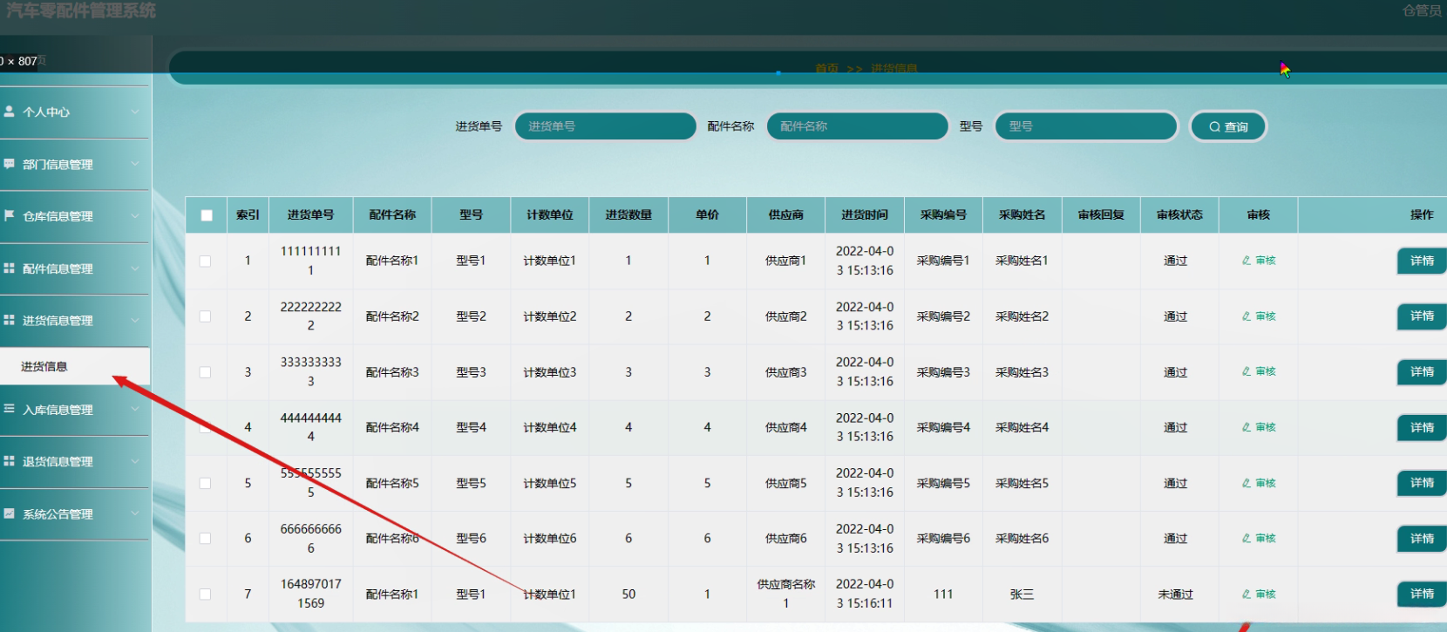Click the 退货信息管理 grid icon in sidebar
Viewport: 1447px width, 632px height.
9,461
